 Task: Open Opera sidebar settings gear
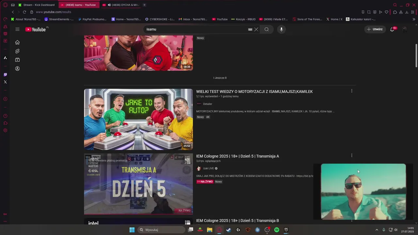pos(5,130)
